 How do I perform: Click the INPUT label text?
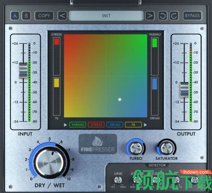coord(25,134)
